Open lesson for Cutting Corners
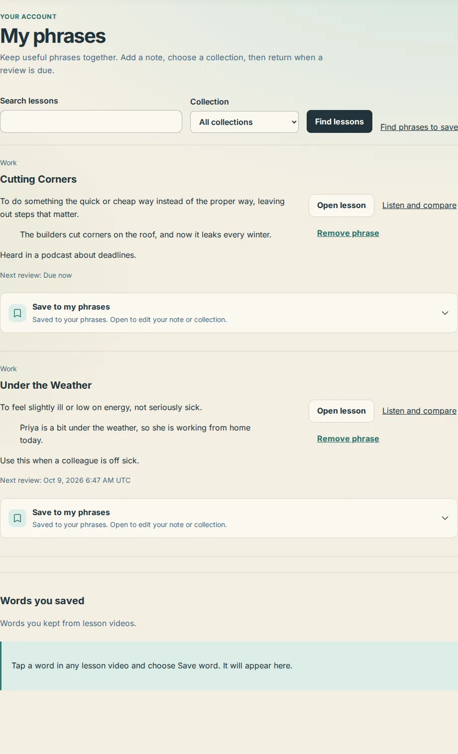The height and width of the screenshot is (754, 458). click(x=342, y=206)
